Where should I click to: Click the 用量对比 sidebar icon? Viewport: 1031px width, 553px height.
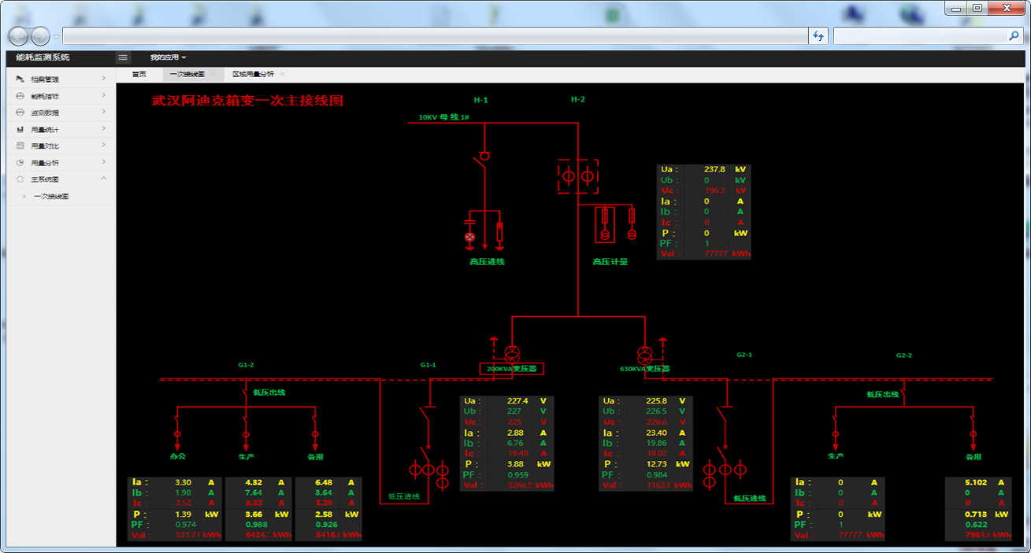[x=20, y=146]
